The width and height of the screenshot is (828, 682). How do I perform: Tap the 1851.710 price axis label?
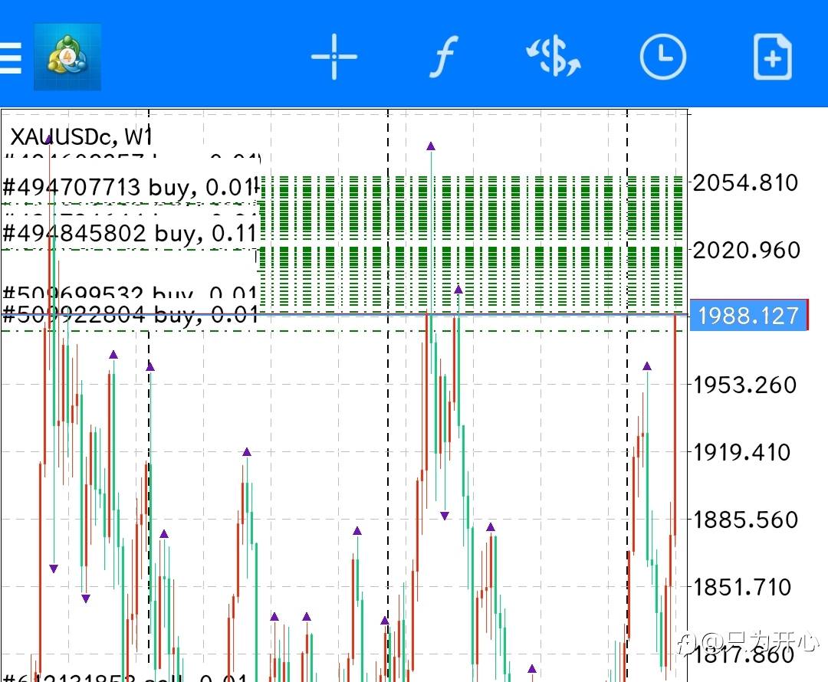pyautogui.click(x=741, y=588)
